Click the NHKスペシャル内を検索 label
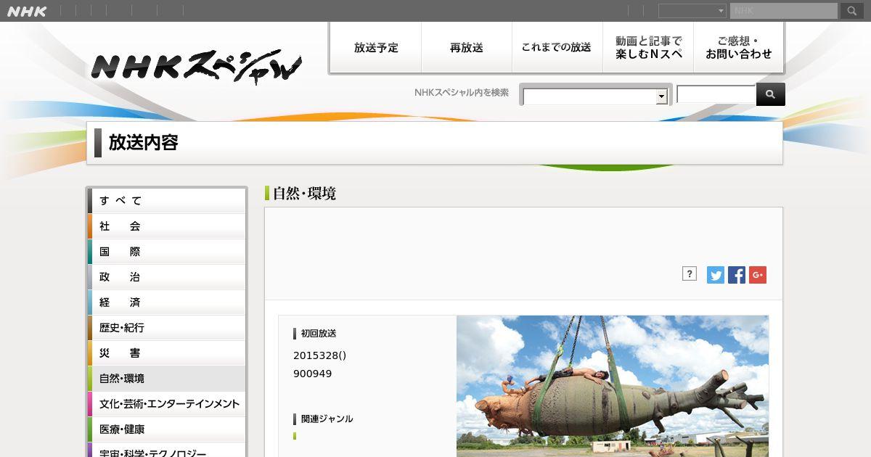Viewport: 871px width, 457px height. pos(462,92)
